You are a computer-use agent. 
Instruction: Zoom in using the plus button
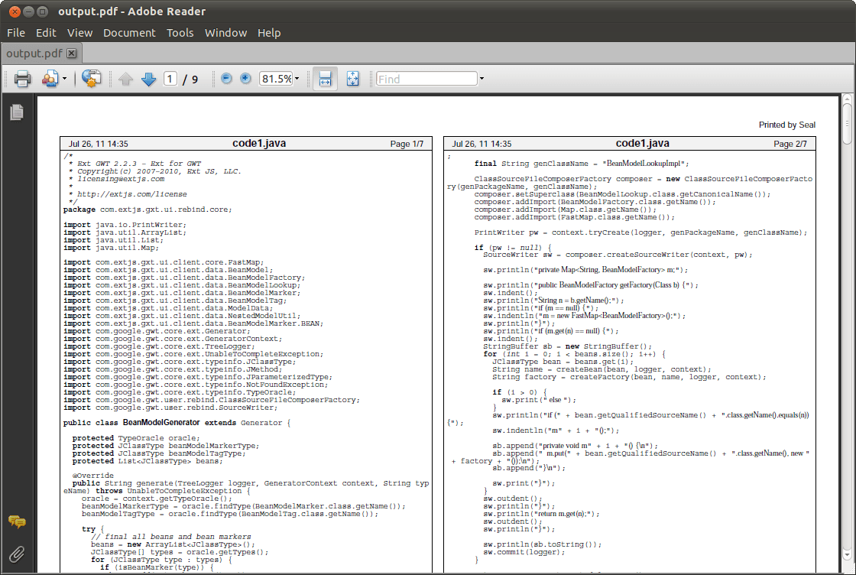(245, 78)
